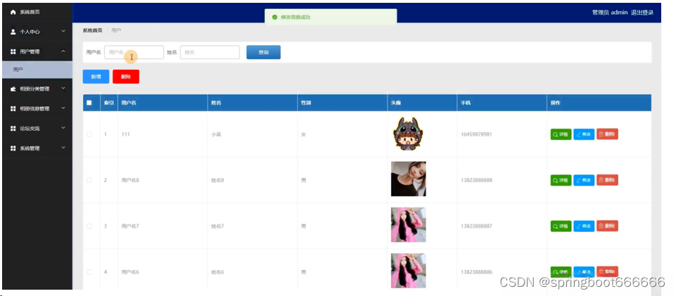Click 系统首页 in the breadcrumb
This screenshot has width=676, height=296.
tap(92, 31)
